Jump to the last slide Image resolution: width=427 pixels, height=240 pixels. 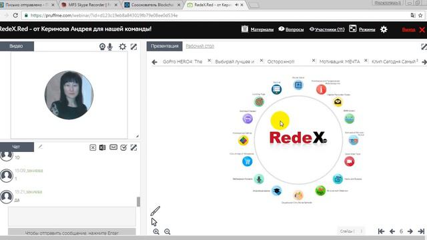coord(421,231)
